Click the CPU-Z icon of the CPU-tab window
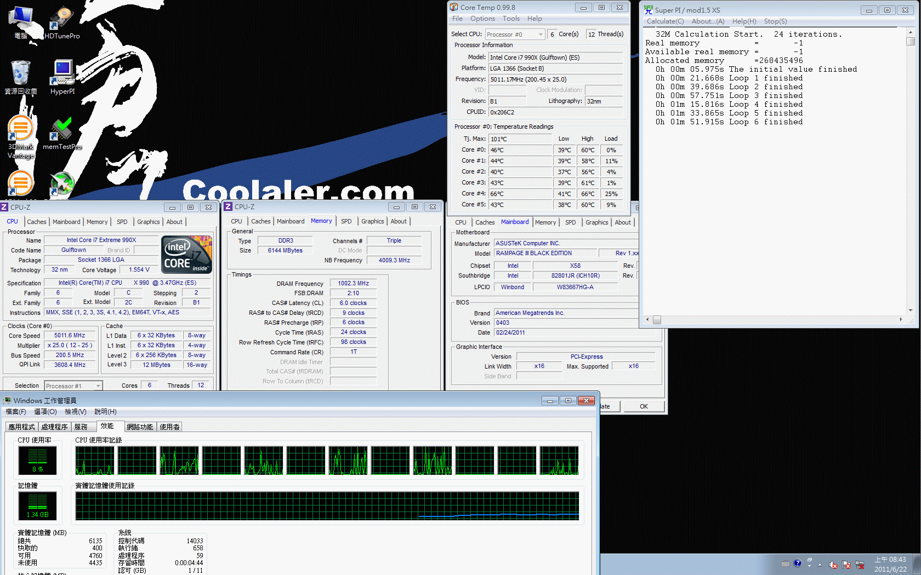The width and height of the screenshot is (921, 575). tap(4, 207)
